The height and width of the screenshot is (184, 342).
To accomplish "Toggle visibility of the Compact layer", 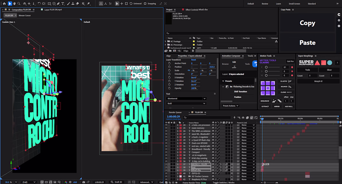I will 166,152.
